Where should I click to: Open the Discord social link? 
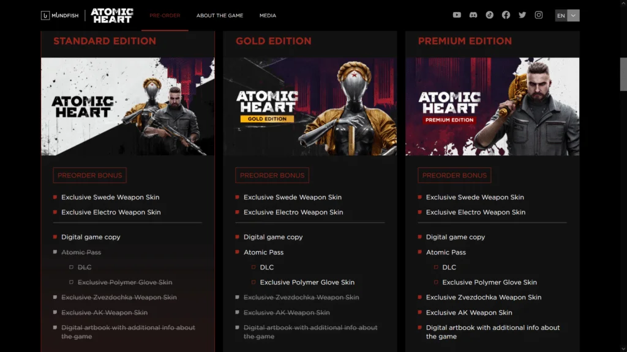pyautogui.click(x=473, y=15)
